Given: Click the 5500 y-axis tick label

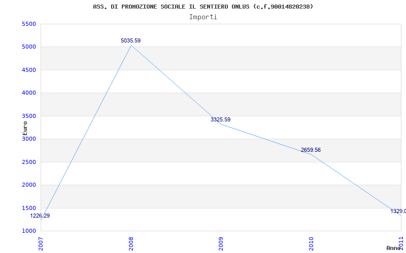Looking at the screenshot, I should [x=28, y=24].
